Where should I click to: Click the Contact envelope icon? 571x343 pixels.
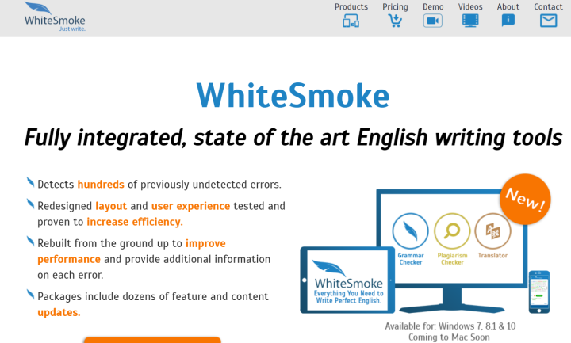(549, 21)
